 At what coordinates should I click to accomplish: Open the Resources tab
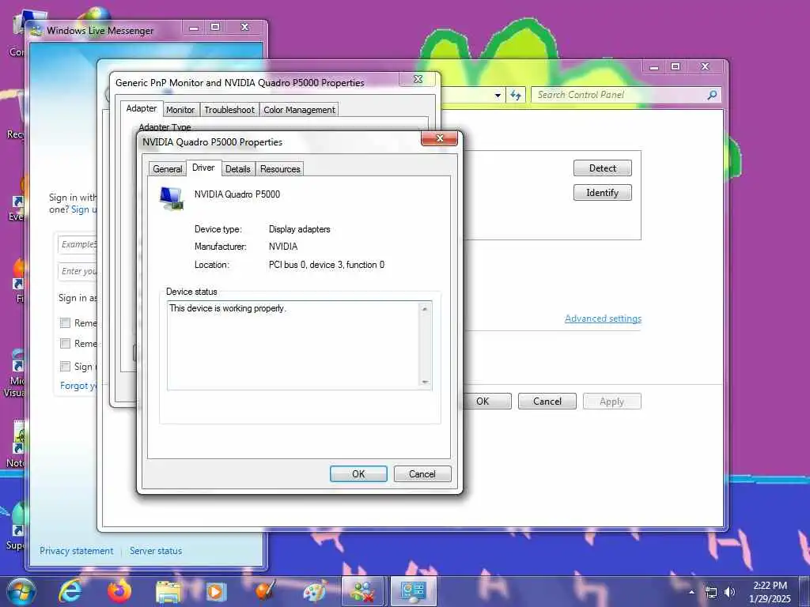point(280,169)
